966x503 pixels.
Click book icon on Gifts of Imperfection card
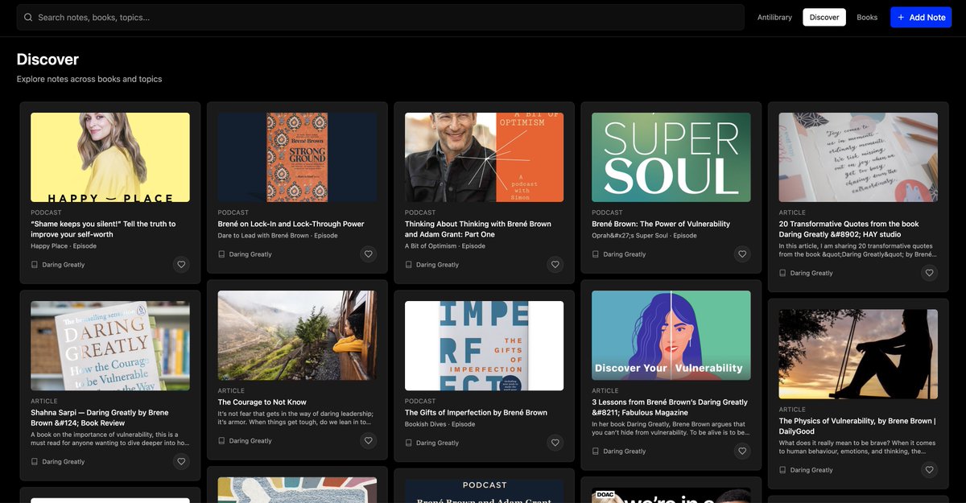point(408,443)
